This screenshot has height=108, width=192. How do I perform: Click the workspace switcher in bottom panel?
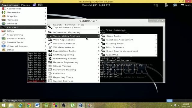point(169,100)
